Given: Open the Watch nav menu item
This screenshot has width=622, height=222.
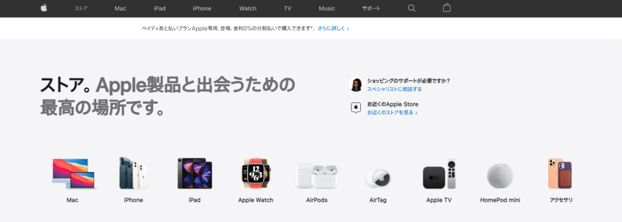Looking at the screenshot, I should pos(248,8).
